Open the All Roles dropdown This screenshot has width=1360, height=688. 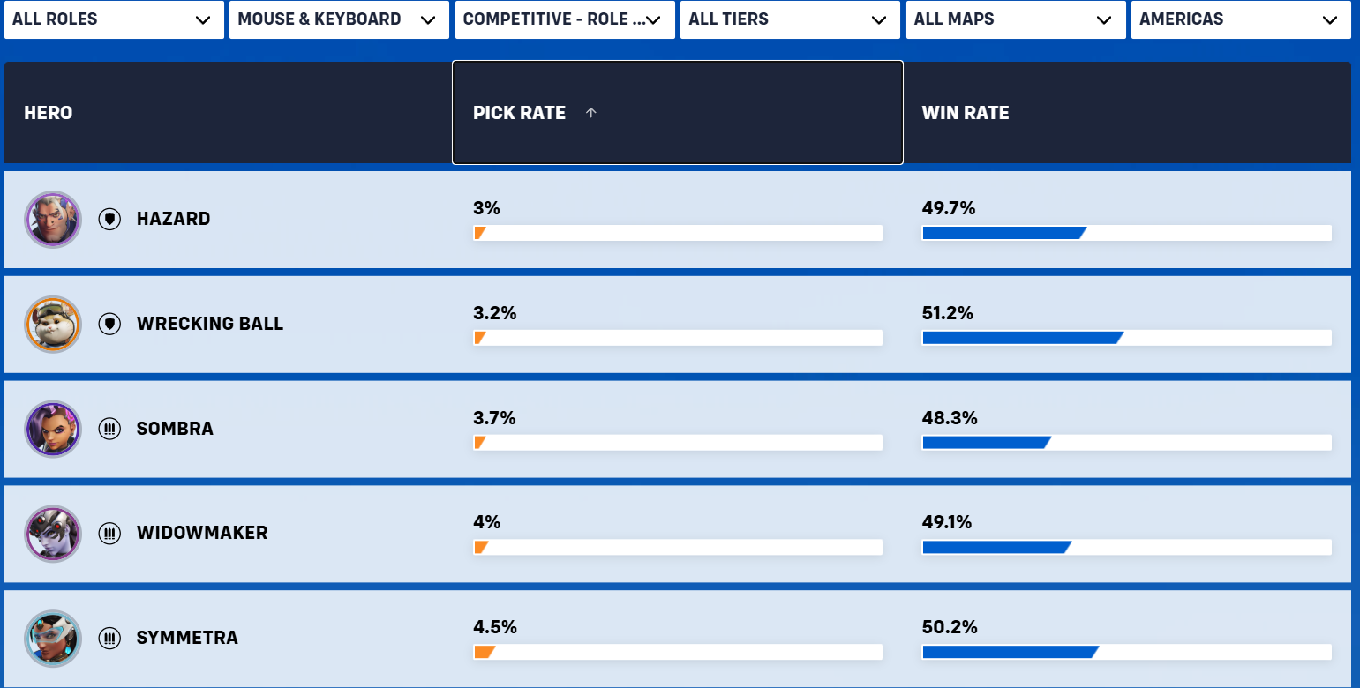pyautogui.click(x=112, y=19)
